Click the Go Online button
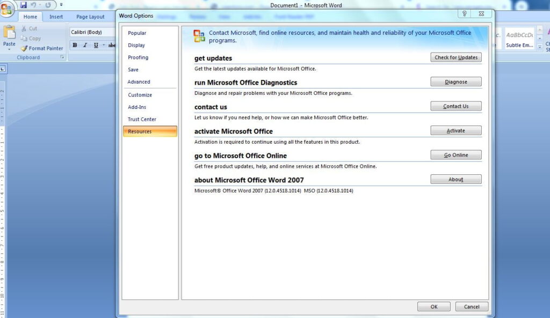 coord(456,155)
